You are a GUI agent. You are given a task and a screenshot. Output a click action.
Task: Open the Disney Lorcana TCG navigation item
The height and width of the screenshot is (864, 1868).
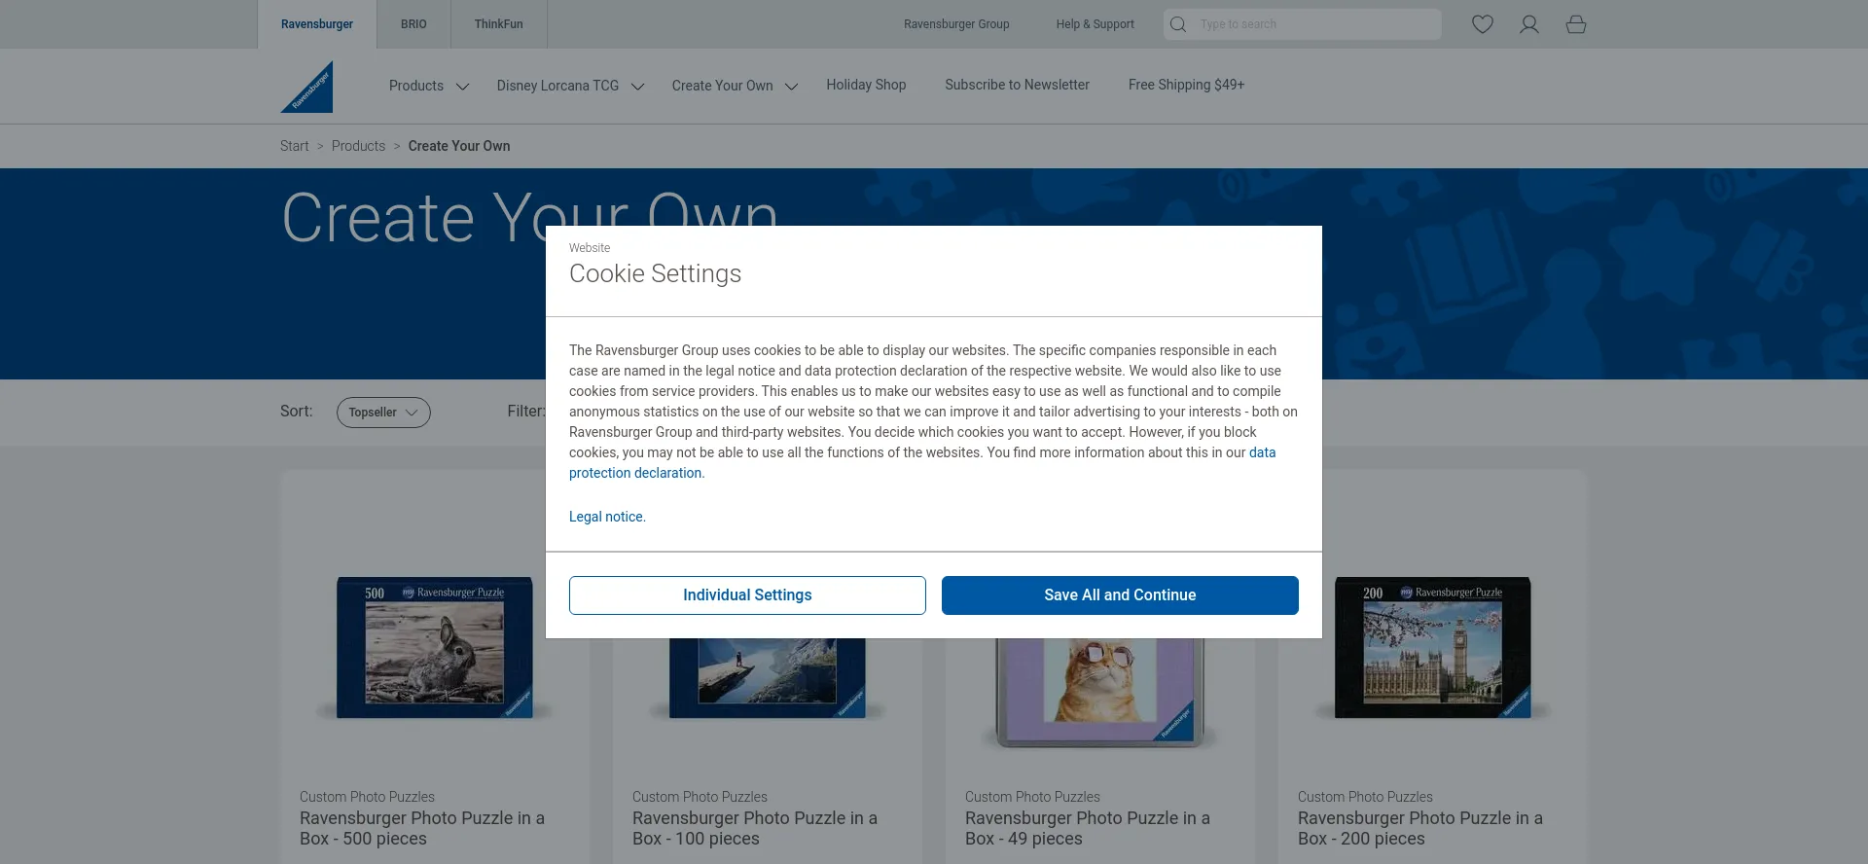tap(557, 86)
